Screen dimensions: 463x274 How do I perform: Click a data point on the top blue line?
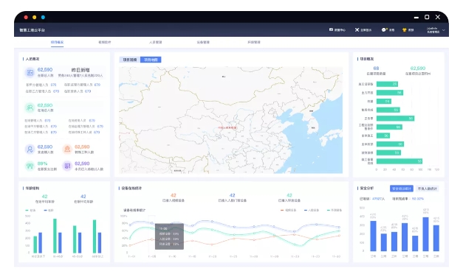(x=212, y=221)
